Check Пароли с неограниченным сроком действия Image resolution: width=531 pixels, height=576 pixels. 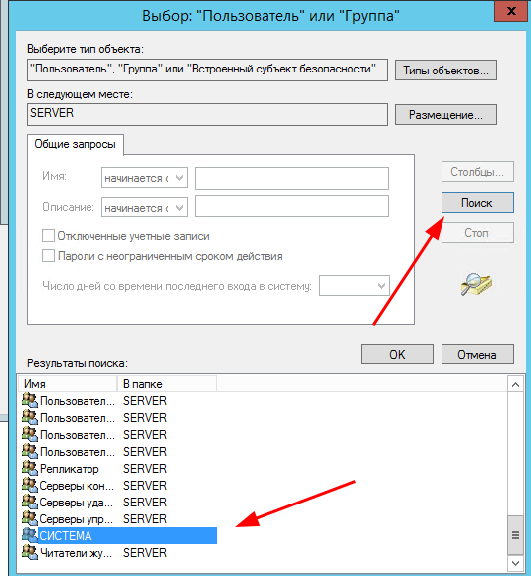[x=48, y=256]
